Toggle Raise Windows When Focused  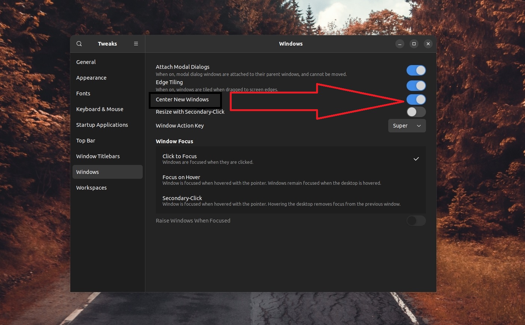(x=416, y=221)
